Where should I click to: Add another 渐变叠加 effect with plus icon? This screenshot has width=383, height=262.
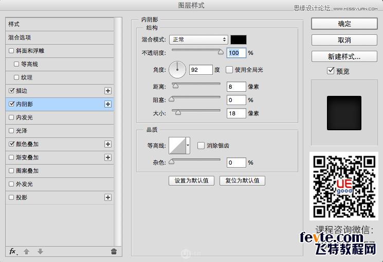coord(108,157)
